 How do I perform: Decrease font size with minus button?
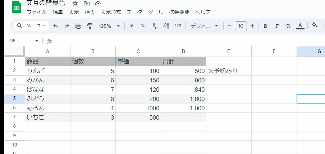tap(229, 26)
